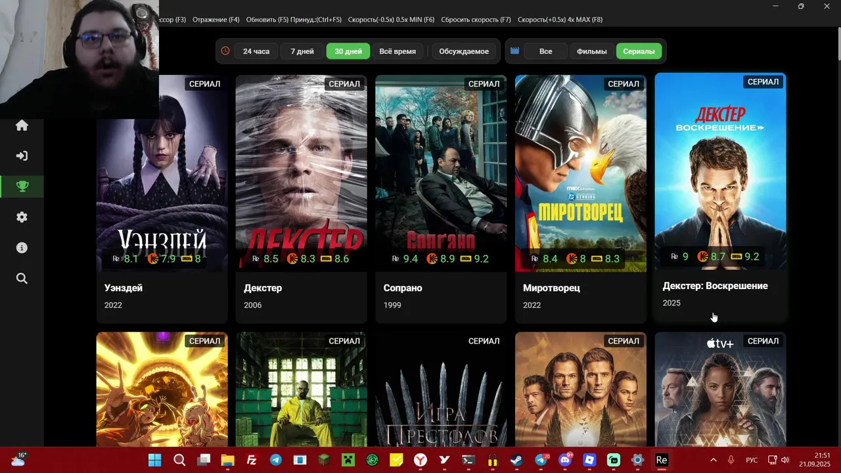This screenshot has height=473, width=841.
Task: Click Скорость(+0.5x) 4x MAX (F8)
Action: (560, 20)
